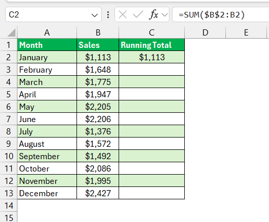
Task: Select the January cell
Action: [x=47, y=57]
